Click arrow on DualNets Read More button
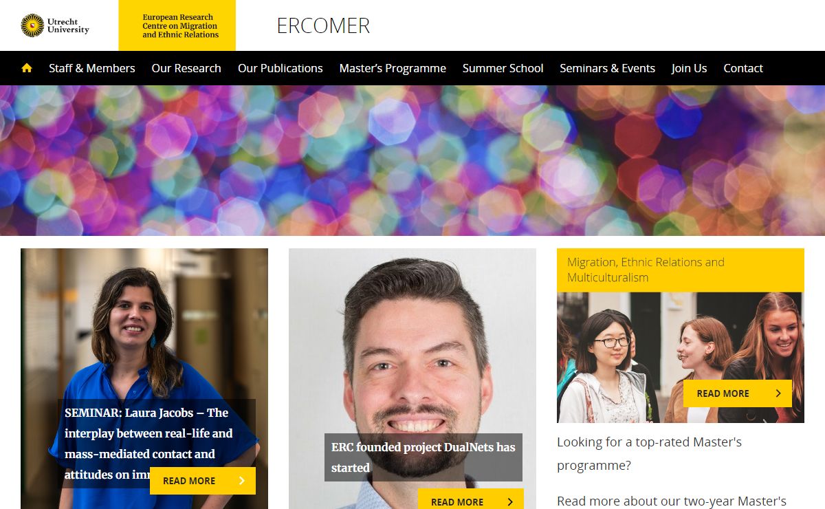 coord(509,502)
